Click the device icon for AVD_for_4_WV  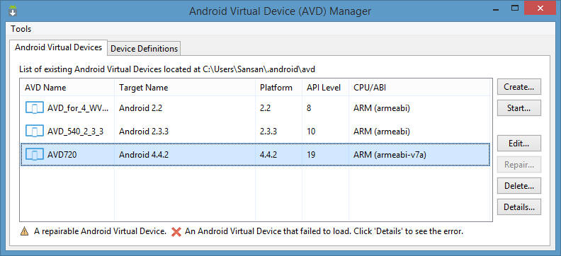point(35,107)
